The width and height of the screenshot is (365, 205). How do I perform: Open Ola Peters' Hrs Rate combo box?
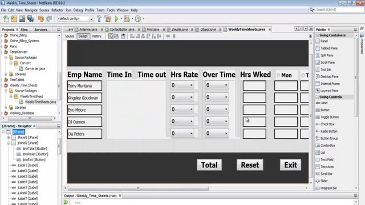click(x=182, y=133)
